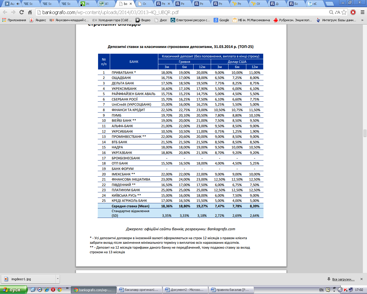Click Джерело: офіційні сайти банків source line
Image resolution: width=367 pixels, height=294 pixels.
coord(181,229)
